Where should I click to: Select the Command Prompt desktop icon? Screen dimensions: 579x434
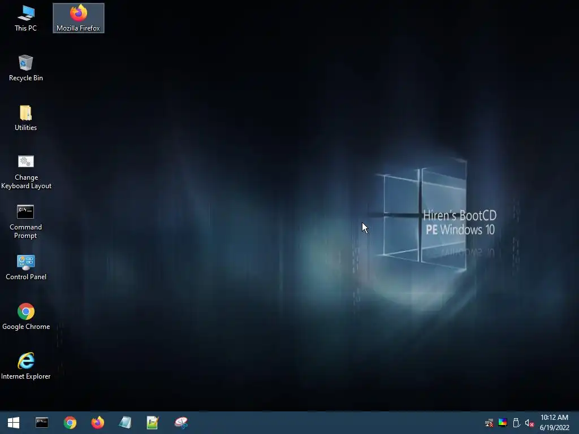click(x=26, y=222)
